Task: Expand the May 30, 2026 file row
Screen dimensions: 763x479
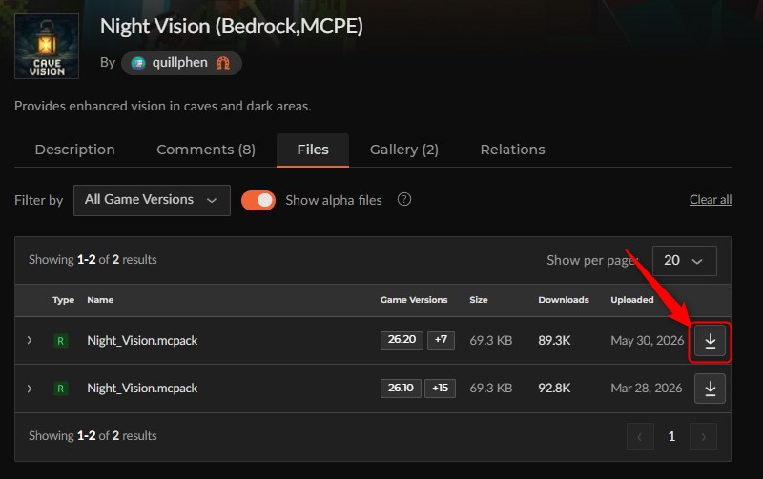Action: pyautogui.click(x=30, y=341)
